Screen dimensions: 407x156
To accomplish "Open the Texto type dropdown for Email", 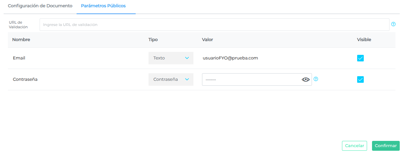I will [171, 58].
